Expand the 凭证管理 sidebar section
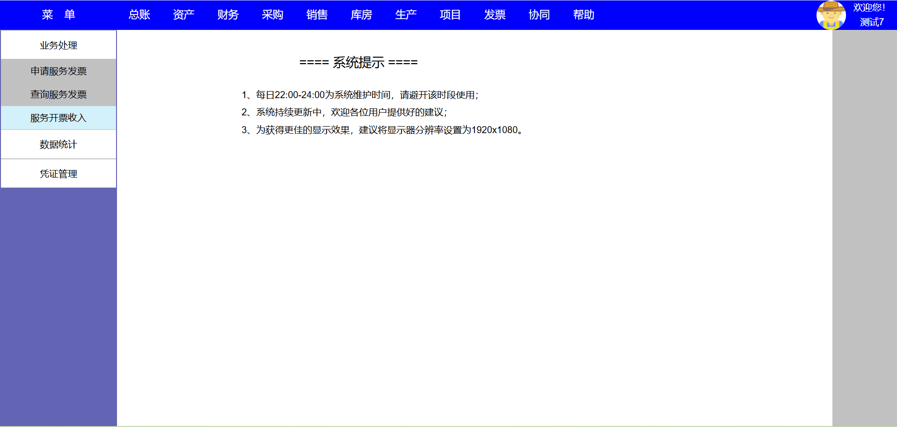Image resolution: width=897 pixels, height=427 pixels. (x=58, y=174)
